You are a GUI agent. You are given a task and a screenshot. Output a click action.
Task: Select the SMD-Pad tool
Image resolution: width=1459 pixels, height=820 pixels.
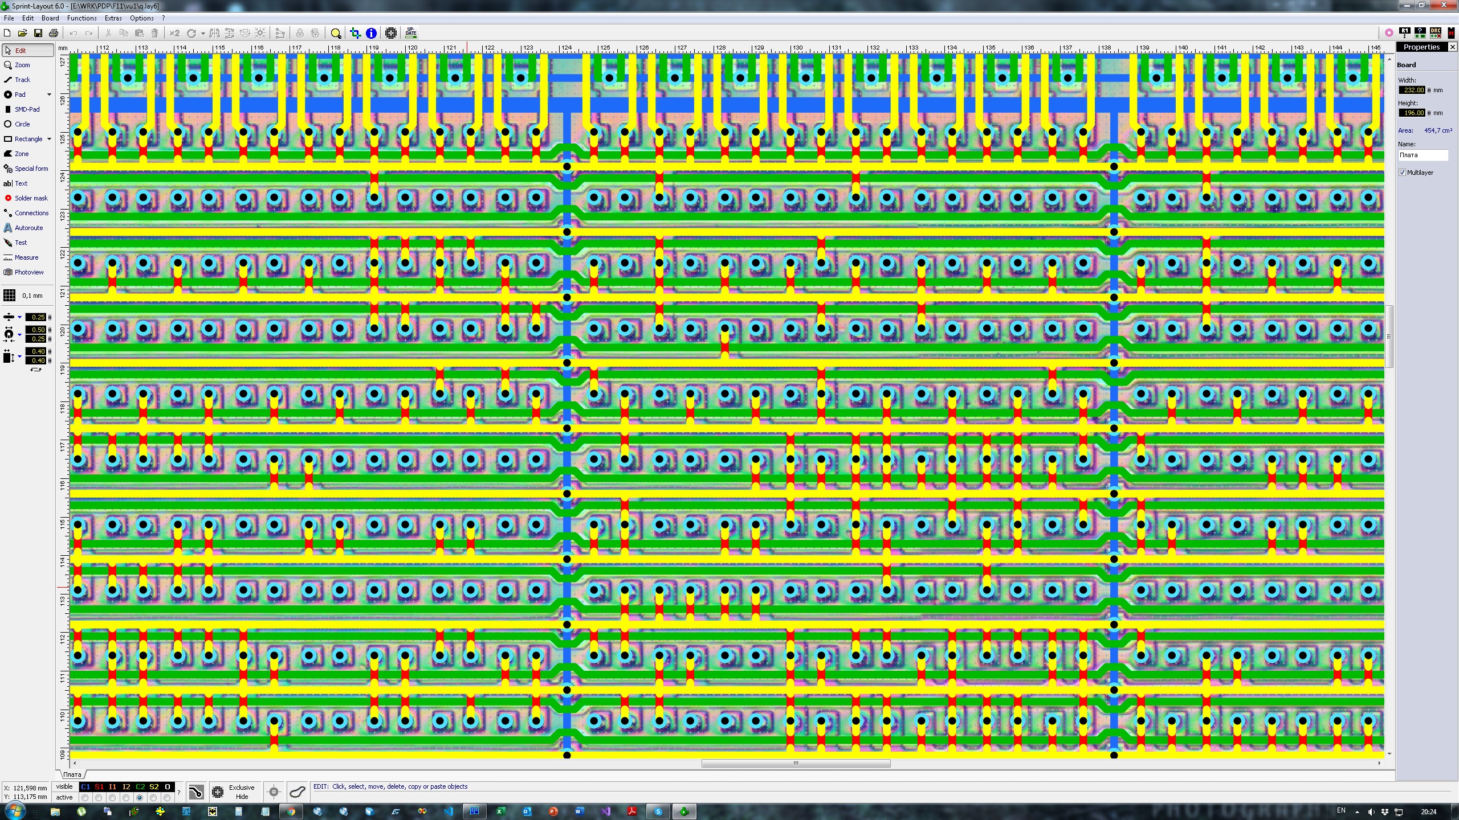[26, 109]
